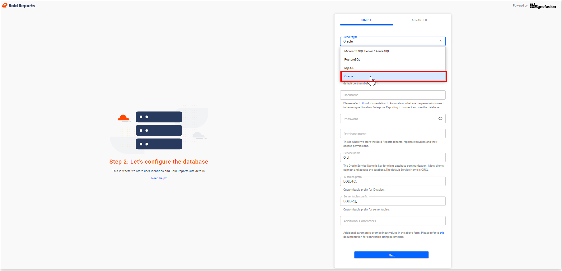
Task: Open 'this' permissions documentation link
Action: 364,103
